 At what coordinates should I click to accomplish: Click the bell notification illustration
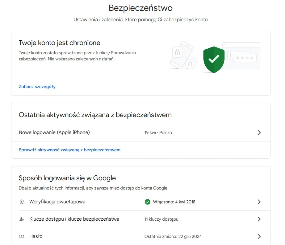click(x=190, y=64)
